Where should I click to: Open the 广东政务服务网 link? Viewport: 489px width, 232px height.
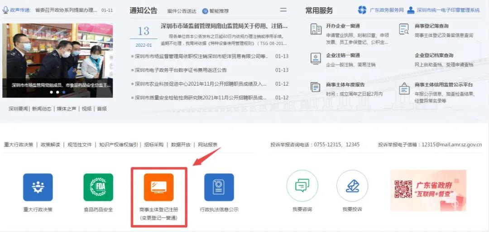pyautogui.click(x=381, y=10)
